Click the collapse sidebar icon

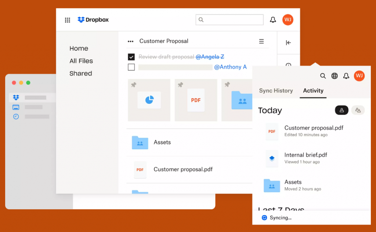[x=289, y=43]
